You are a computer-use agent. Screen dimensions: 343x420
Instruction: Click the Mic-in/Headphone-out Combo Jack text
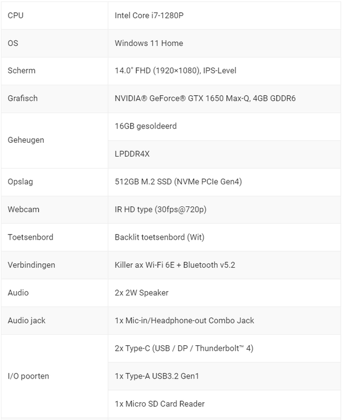[x=184, y=320]
